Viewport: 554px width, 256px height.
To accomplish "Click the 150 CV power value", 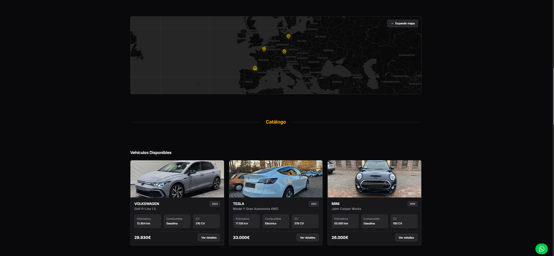I will pyautogui.click(x=397, y=224).
